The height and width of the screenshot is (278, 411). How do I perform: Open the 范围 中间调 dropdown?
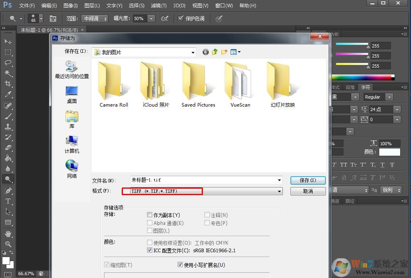point(94,19)
